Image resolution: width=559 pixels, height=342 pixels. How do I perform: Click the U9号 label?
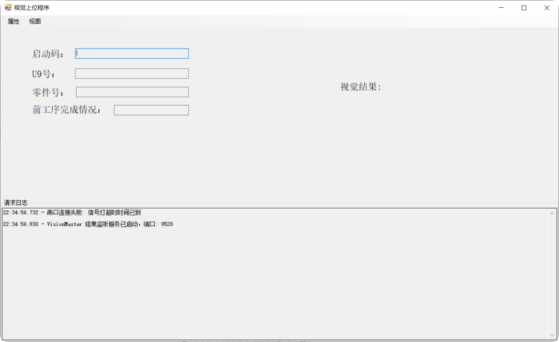pyautogui.click(x=43, y=74)
